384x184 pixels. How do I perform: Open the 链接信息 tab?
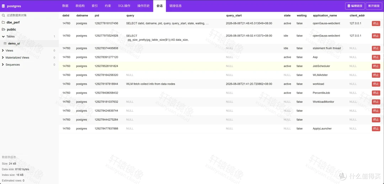(x=176, y=6)
